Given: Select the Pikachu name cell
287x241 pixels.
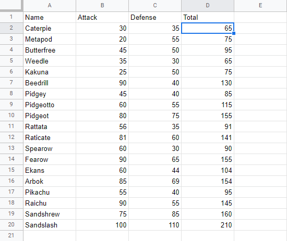Looking at the screenshot, I should tap(50, 192).
